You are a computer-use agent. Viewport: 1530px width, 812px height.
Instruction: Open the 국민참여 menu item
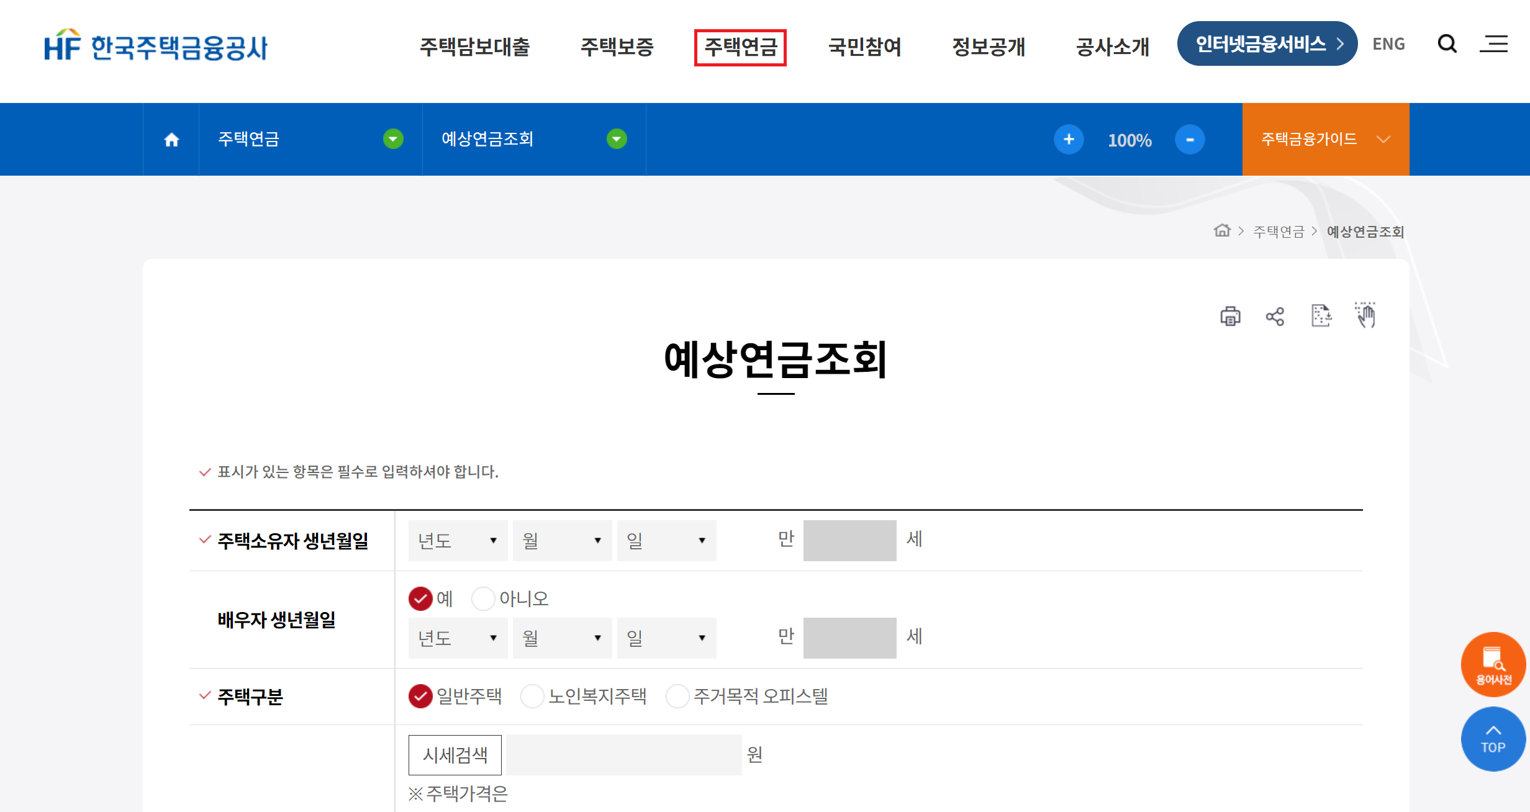click(864, 47)
